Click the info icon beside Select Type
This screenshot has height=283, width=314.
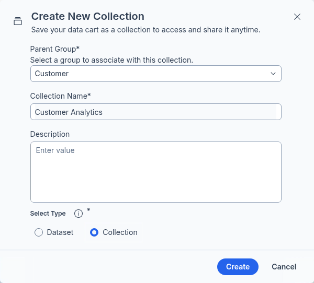coord(78,214)
